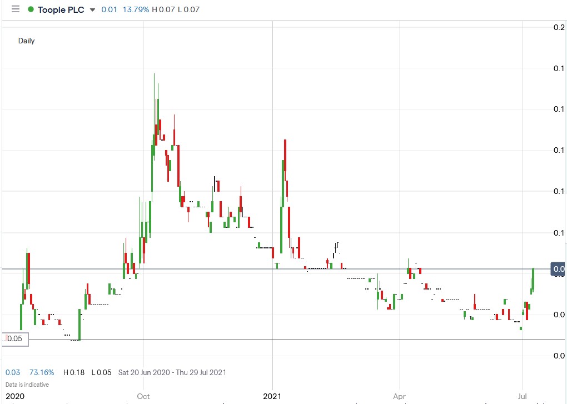The image size is (567, 404).
Task: Click the current price label on right axis
Action: pos(558,268)
